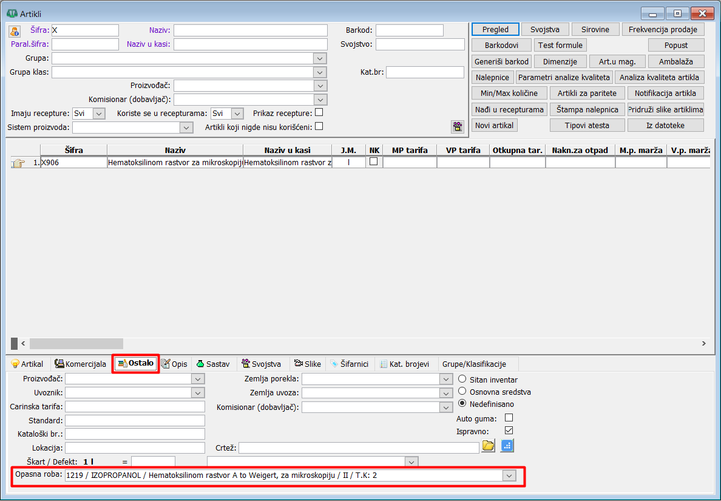Go to the Šifarnici tab
Image resolution: width=721 pixels, height=501 pixels.
point(350,364)
